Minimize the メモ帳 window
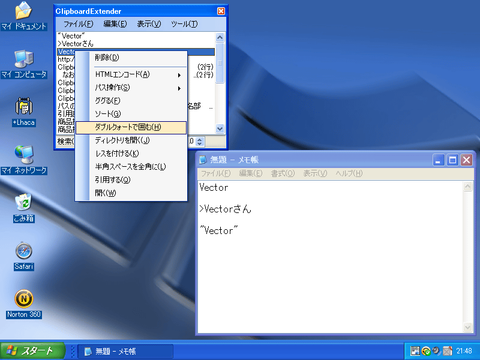Viewport: 480px width, 360px height. (439, 160)
